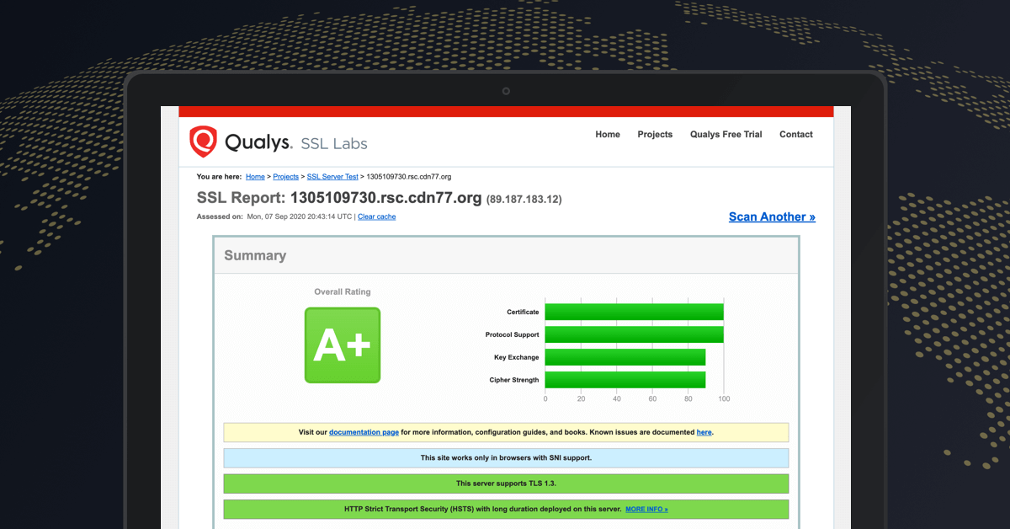Image resolution: width=1010 pixels, height=529 pixels.
Task: Click the 'This server supports TLS 1.3' banner
Action: point(506,484)
